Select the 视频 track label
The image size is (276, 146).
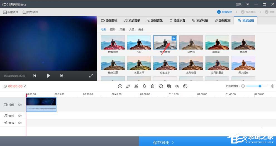(9, 105)
